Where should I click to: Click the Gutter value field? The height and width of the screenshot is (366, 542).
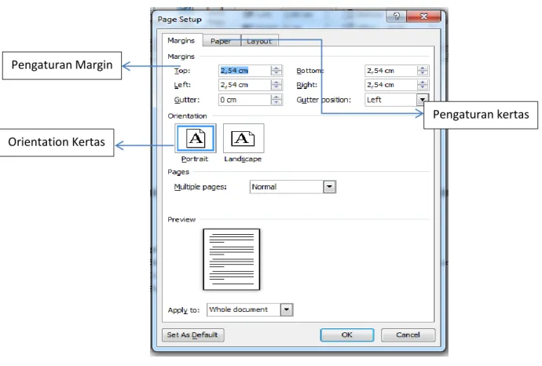point(244,100)
